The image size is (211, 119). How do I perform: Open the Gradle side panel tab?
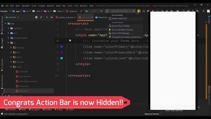click(209, 20)
